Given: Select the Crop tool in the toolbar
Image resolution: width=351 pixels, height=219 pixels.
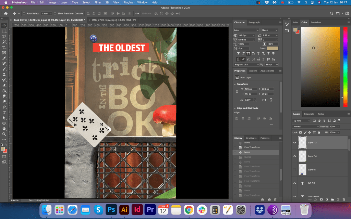Looking at the screenshot, I should pyautogui.click(x=4, y=47).
